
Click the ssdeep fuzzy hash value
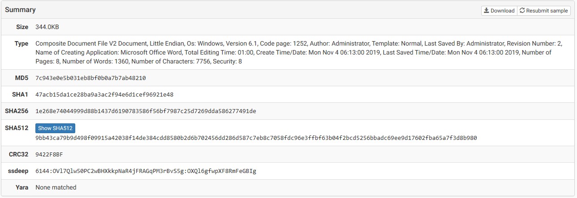coord(146,171)
